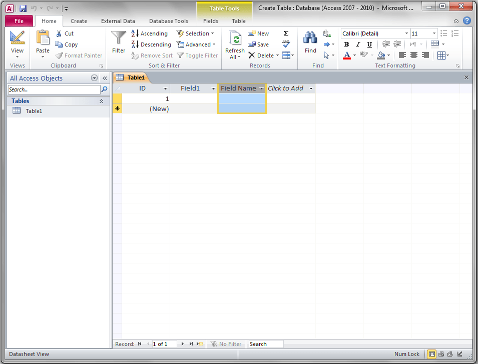
Task: Open the Find binoculars tool
Action: (x=310, y=38)
